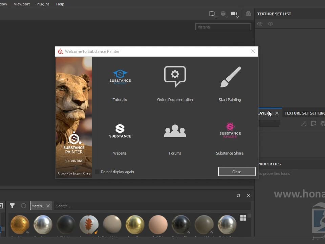The width and height of the screenshot is (325, 244).
Task: Open the Layers blending dropdown field
Action: point(269,123)
